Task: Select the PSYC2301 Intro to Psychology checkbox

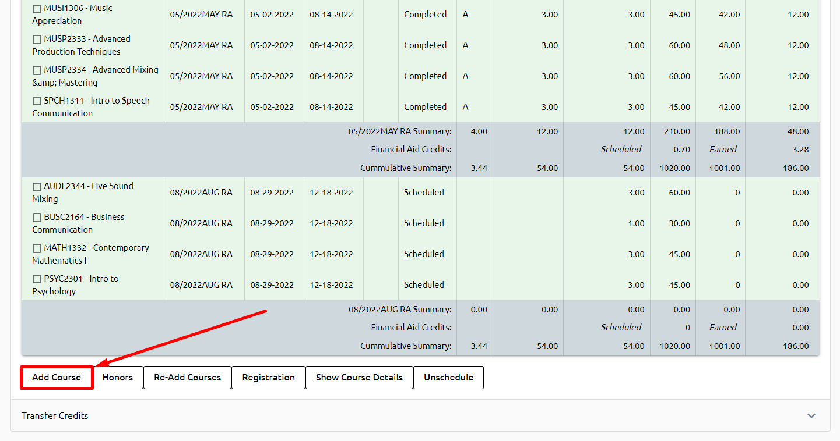Action: pyautogui.click(x=37, y=279)
